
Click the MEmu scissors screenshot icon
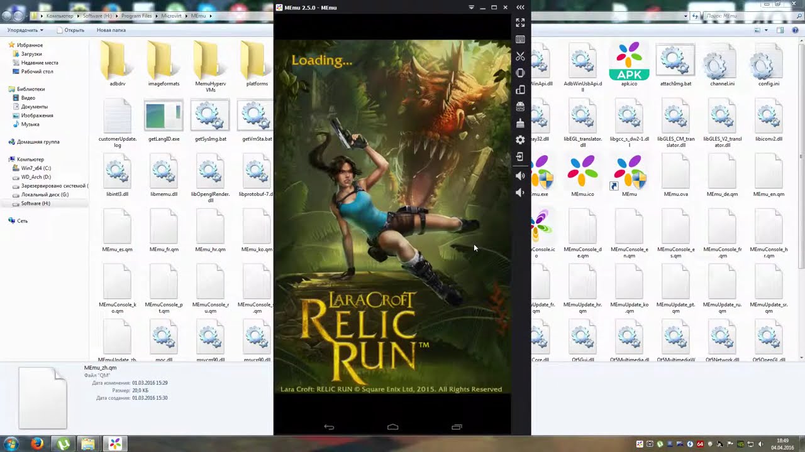520,56
